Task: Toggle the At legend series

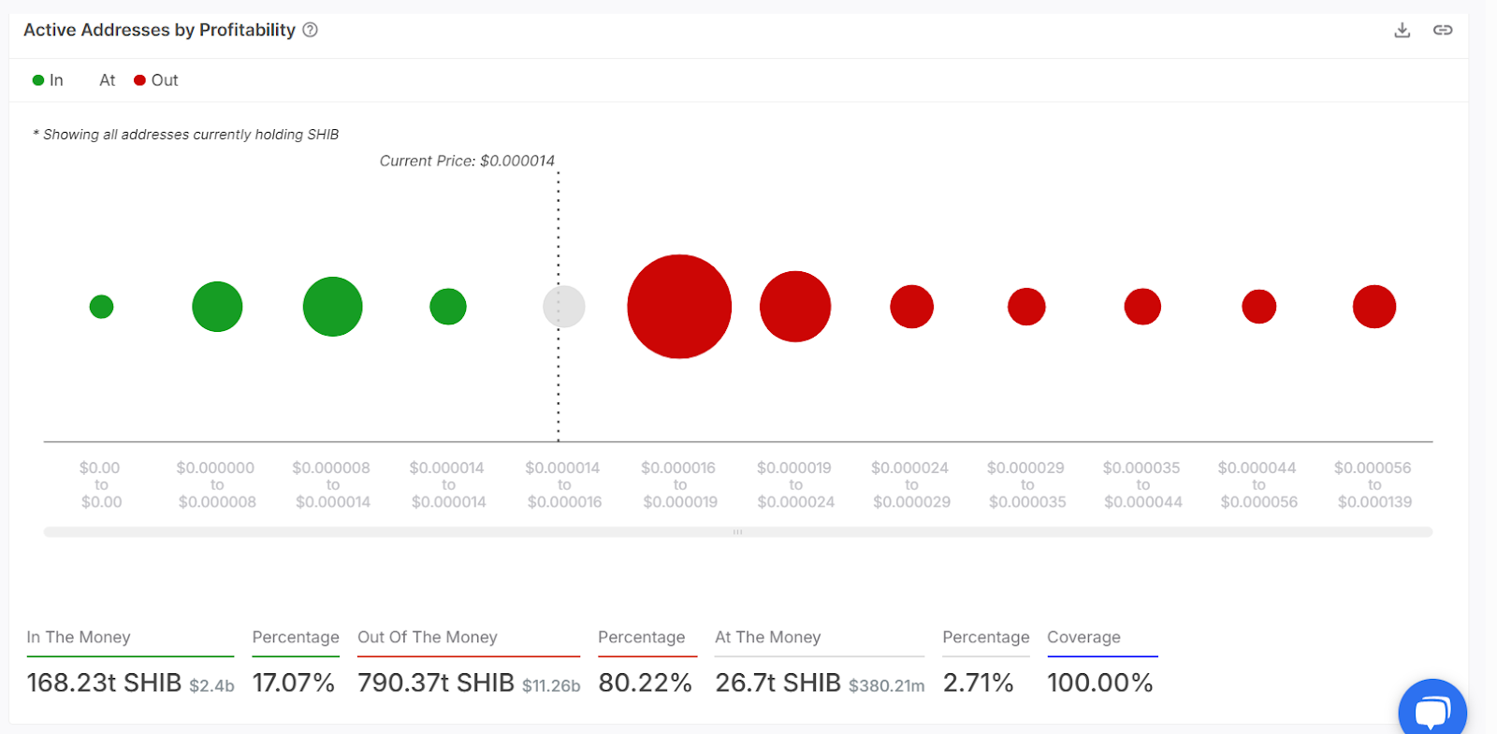Action: (107, 80)
